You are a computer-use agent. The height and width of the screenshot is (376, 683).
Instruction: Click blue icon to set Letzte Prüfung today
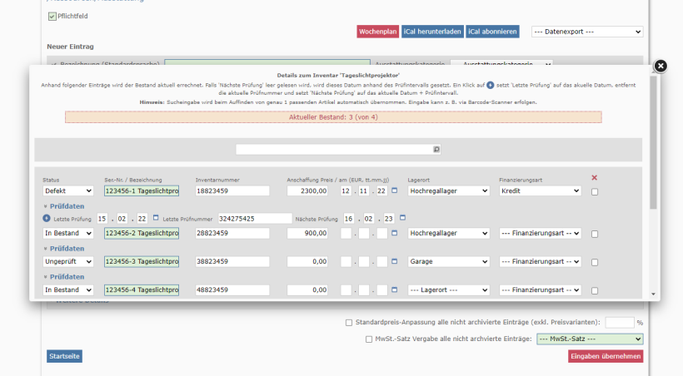point(47,218)
